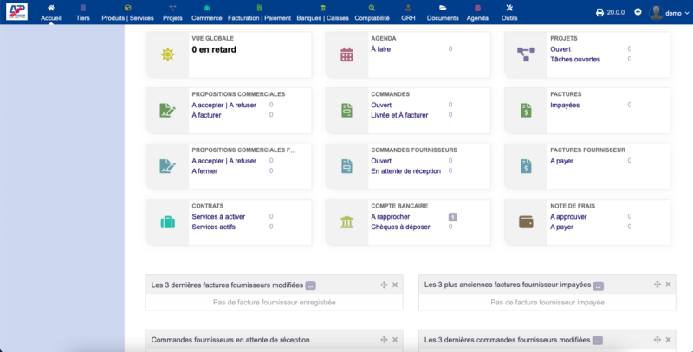
Task: Click the A rapprocher count badge
Action: [452, 216]
